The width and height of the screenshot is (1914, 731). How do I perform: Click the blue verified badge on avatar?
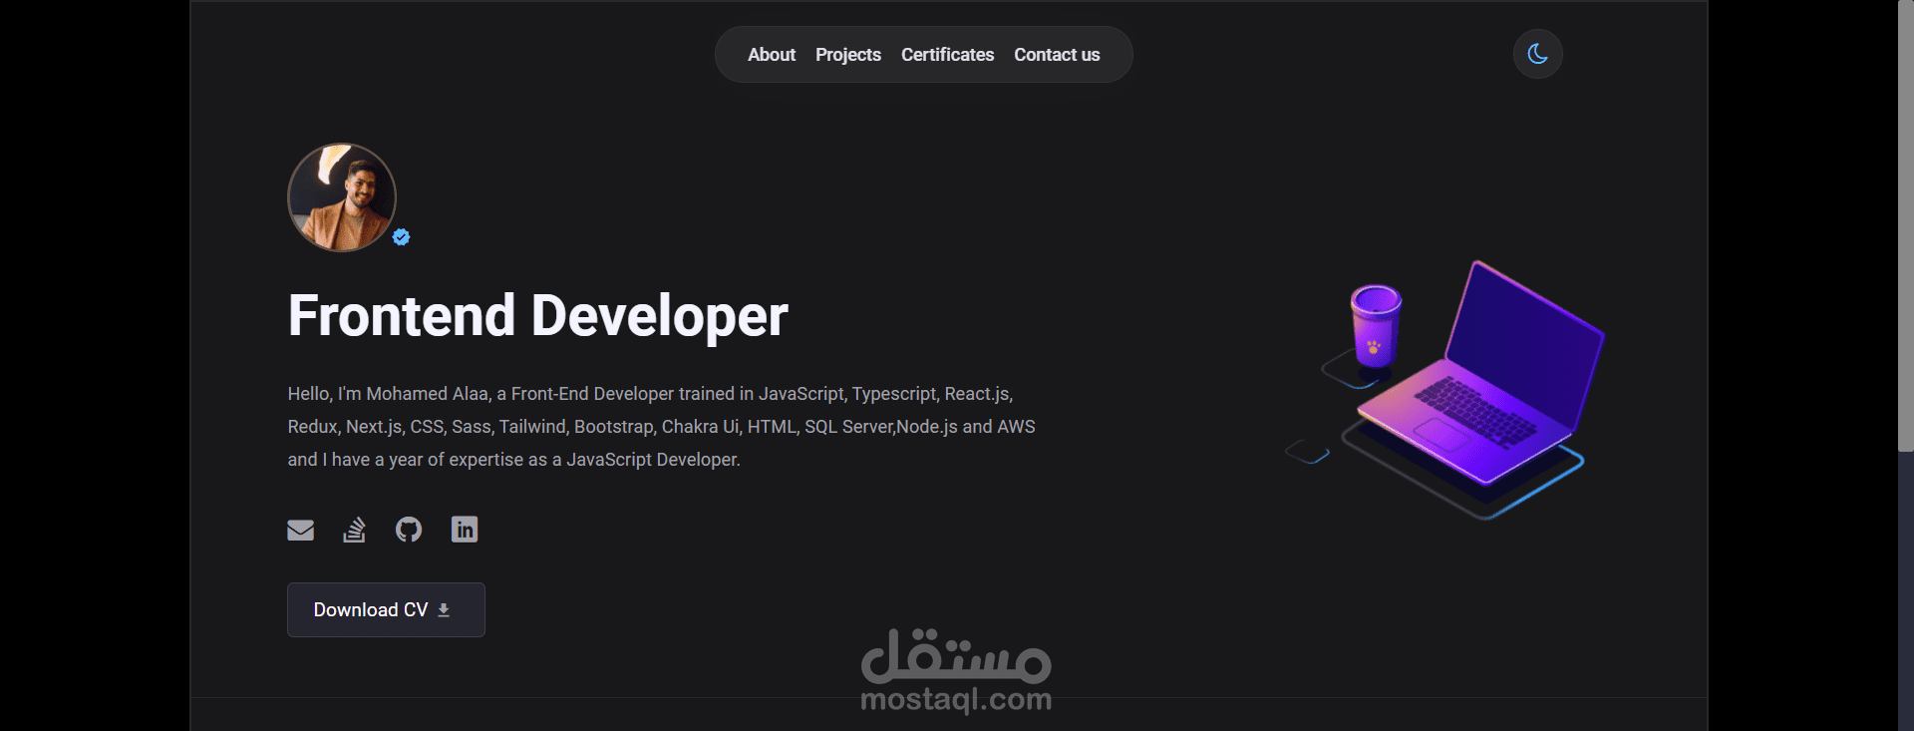point(401,237)
